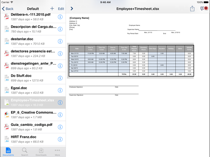Viewport: 210px width, 157px height.
Task: Click xls icon of Employee+Timesheet
Action: coord(6,102)
